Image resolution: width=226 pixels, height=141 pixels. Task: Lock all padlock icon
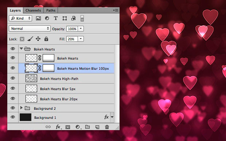(x=46, y=39)
